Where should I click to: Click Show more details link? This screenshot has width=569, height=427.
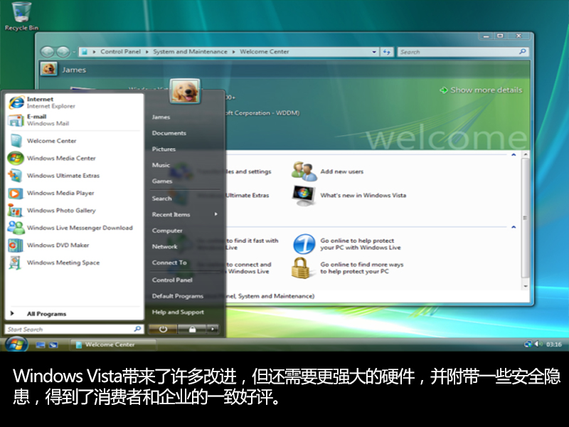pyautogui.click(x=482, y=90)
